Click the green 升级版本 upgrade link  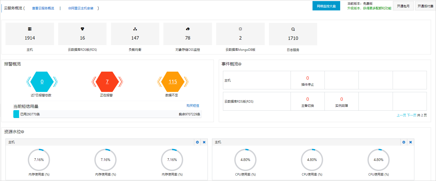click(x=369, y=8)
